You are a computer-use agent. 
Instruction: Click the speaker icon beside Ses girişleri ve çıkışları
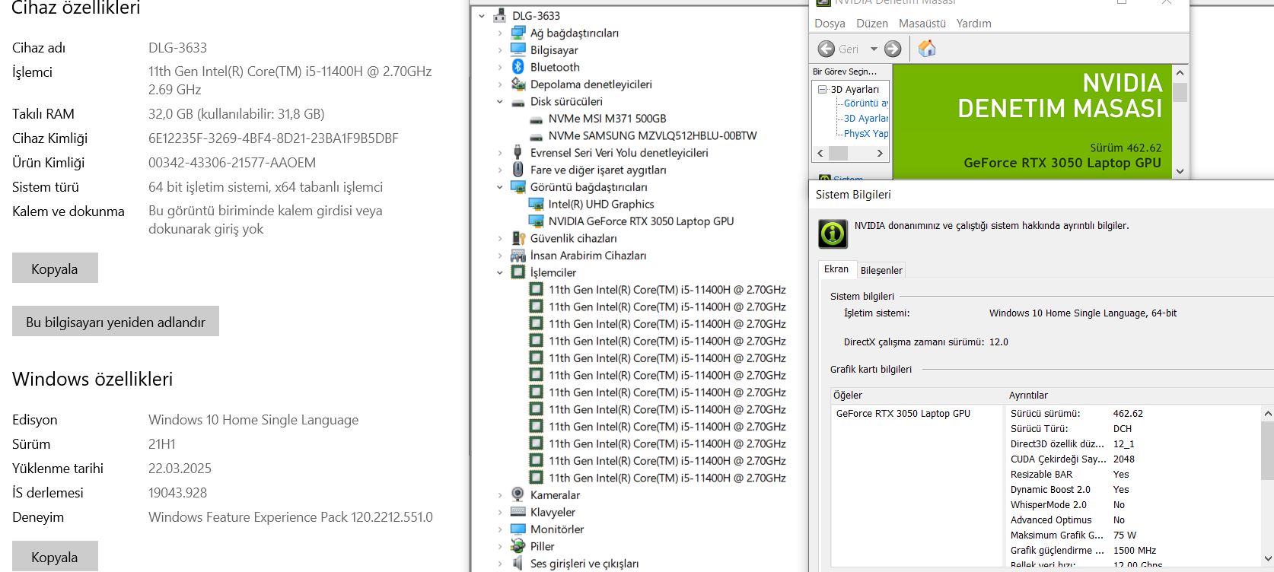[518, 564]
